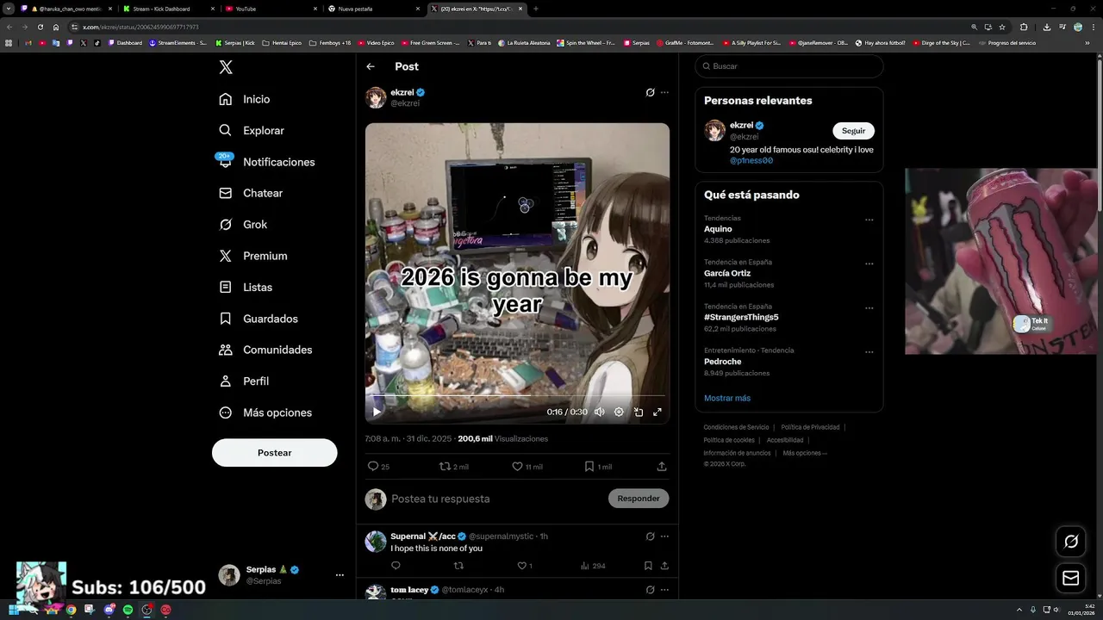The width and height of the screenshot is (1103, 620).
Task: Open more options for #StrangersThings5 trend
Action: 869,308
